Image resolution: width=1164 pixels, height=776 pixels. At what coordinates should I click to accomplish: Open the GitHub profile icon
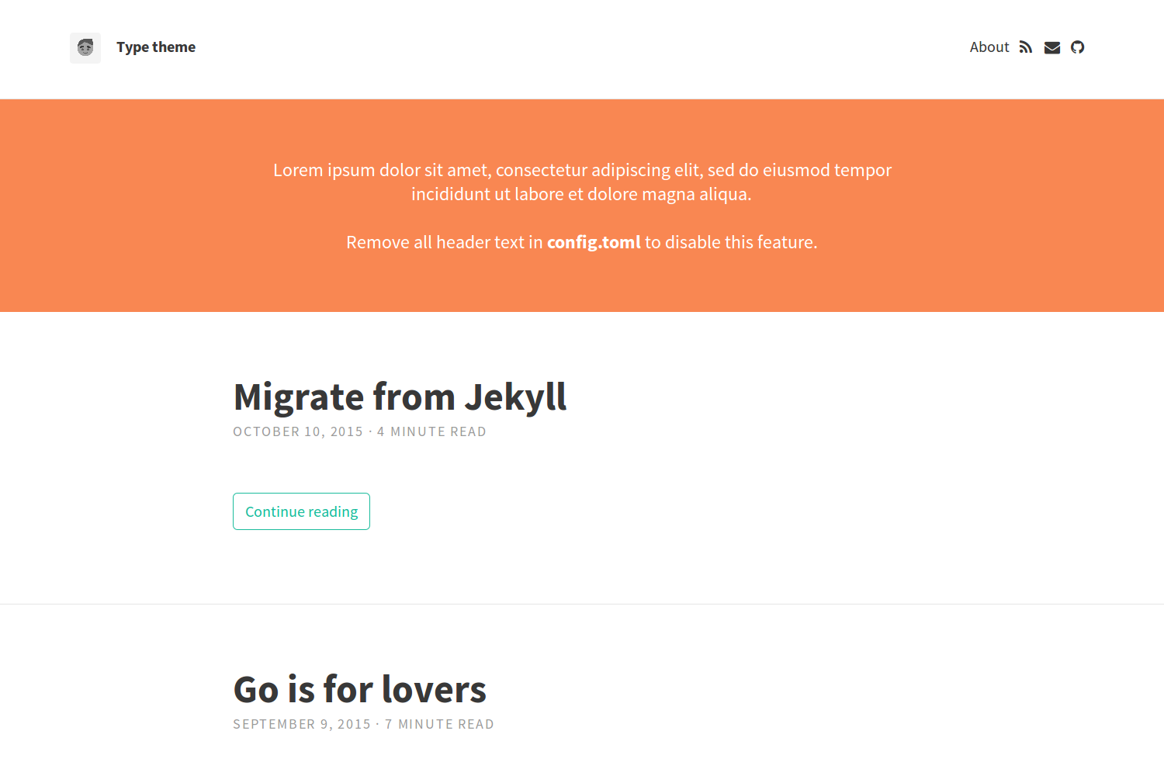click(1078, 47)
